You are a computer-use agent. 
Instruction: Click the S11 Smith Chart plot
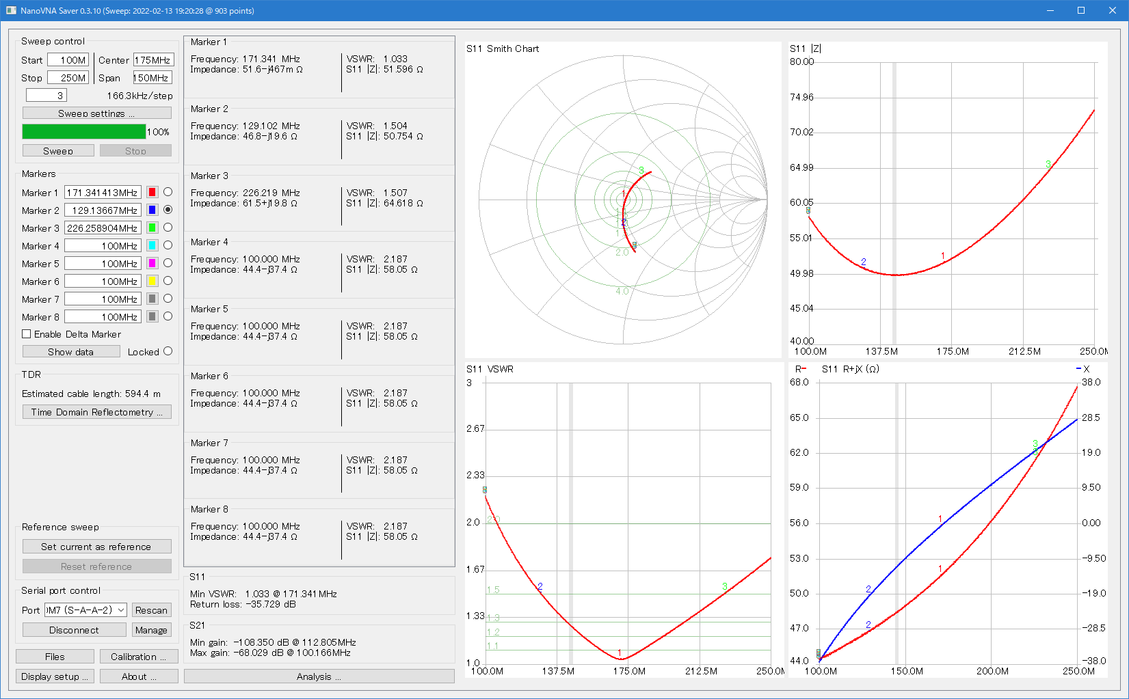(623, 200)
